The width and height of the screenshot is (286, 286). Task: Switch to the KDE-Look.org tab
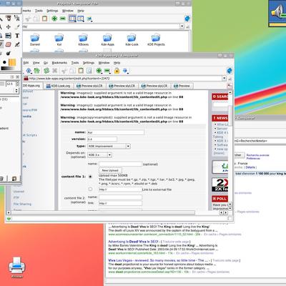click(x=59, y=86)
